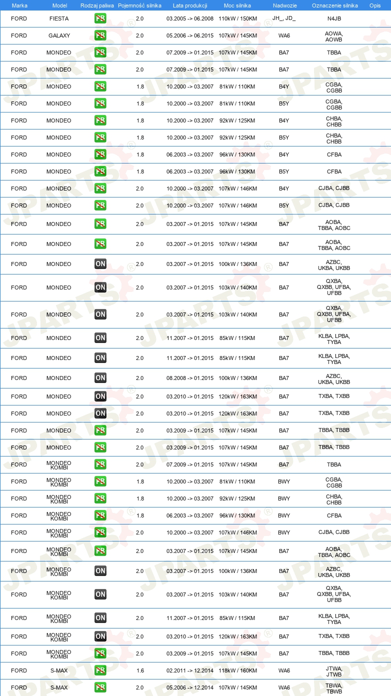The height and width of the screenshot is (696, 391).
Task: Click the Oznaczenie silnika column header
Action: pyautogui.click(x=334, y=5)
